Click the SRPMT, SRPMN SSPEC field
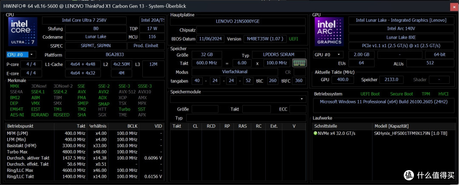This screenshot has width=459, height=185. 96,46
